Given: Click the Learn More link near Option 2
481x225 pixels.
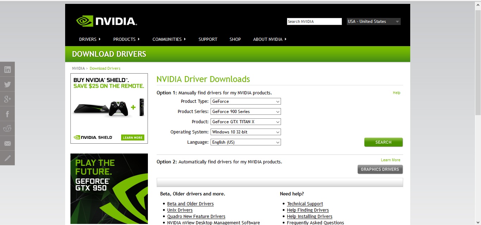Looking at the screenshot, I should (x=391, y=160).
